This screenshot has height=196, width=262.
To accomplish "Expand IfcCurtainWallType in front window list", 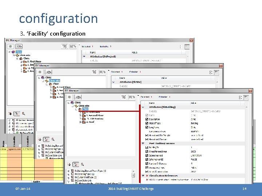I will pyautogui.click(x=68, y=177).
